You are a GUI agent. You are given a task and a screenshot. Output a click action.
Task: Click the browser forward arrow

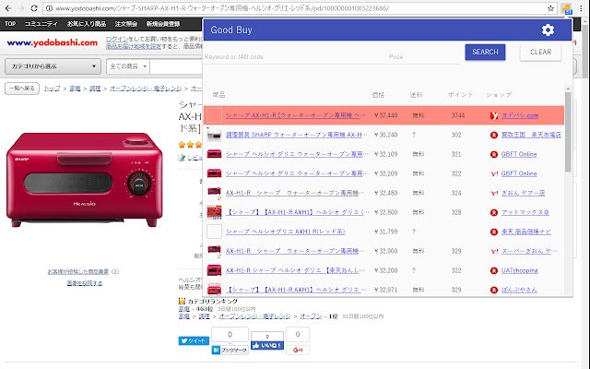coord(21,8)
